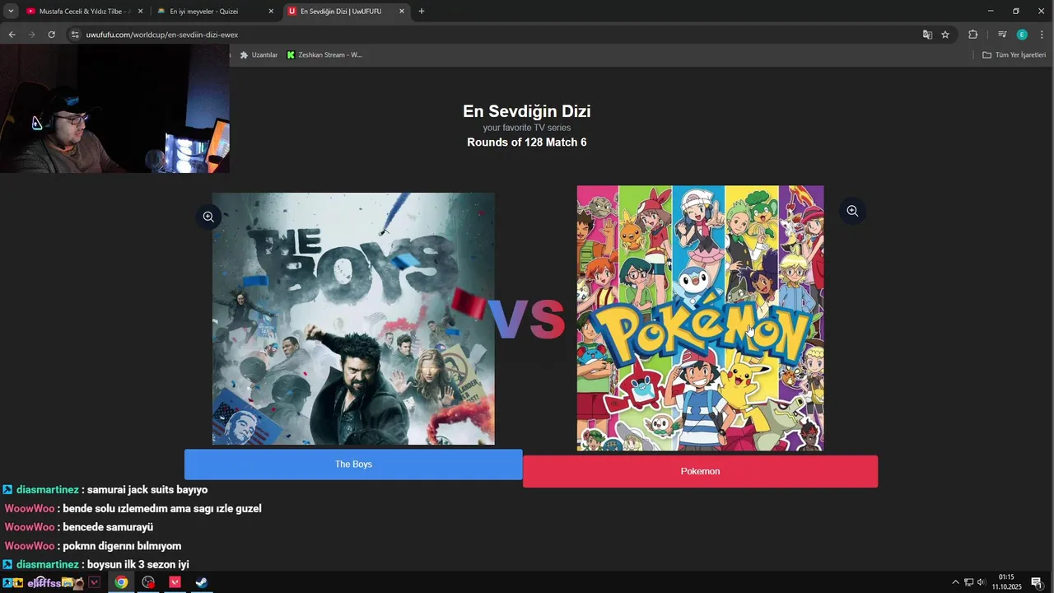Zoom into the Pokemon image with magnifier icon
Viewport: 1054px width, 593px height.
click(852, 211)
